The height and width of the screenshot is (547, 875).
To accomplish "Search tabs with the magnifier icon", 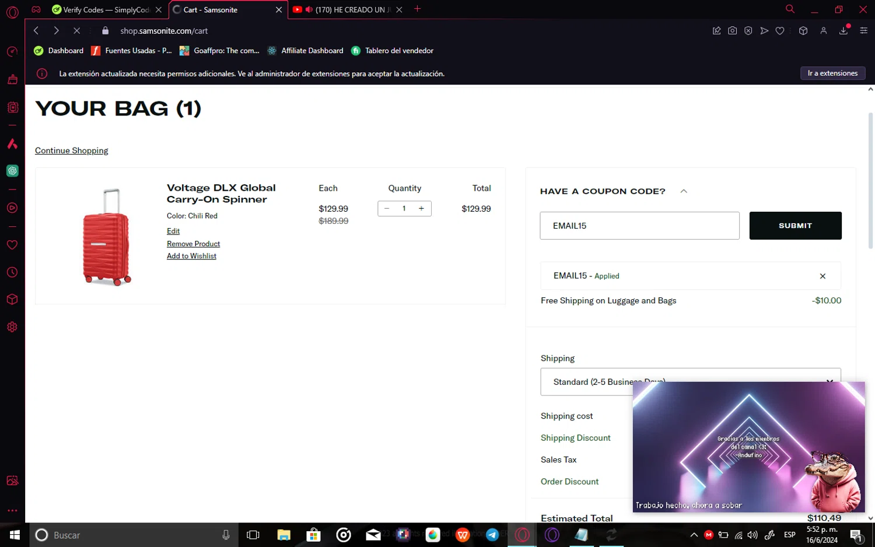I will pyautogui.click(x=790, y=9).
